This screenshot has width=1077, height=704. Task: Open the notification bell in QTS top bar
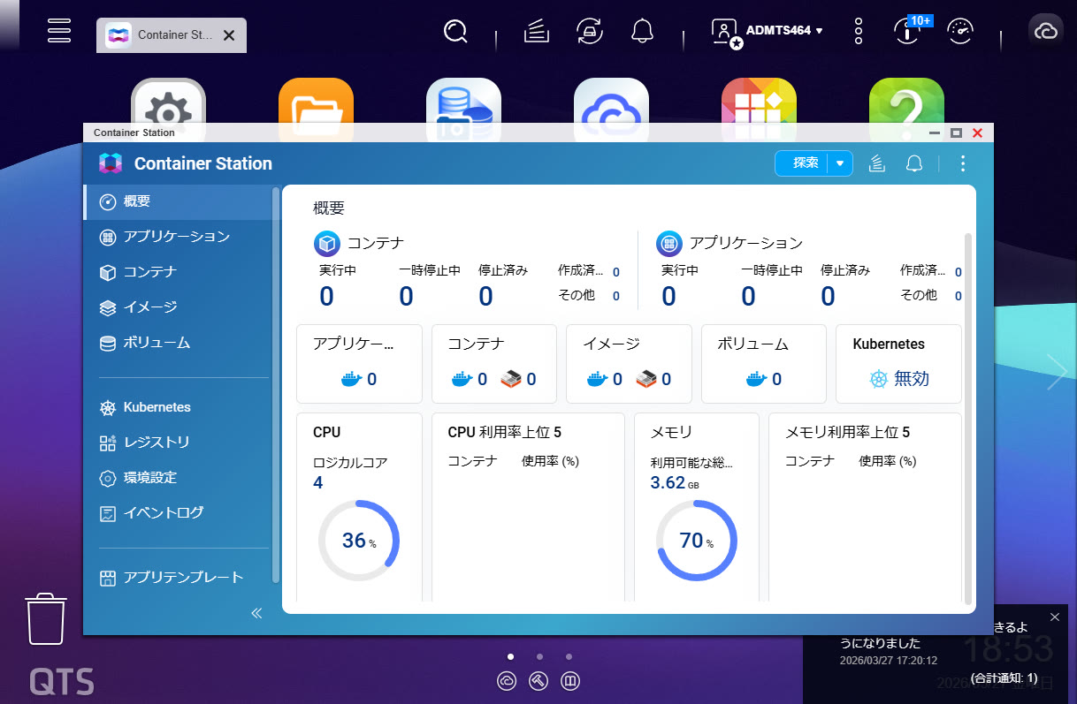pos(642,32)
